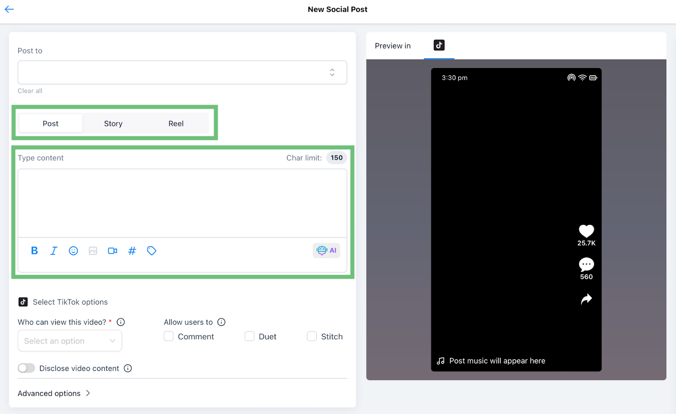Switch to the Story tab
Viewport: 676px width, 414px height.
tap(113, 123)
